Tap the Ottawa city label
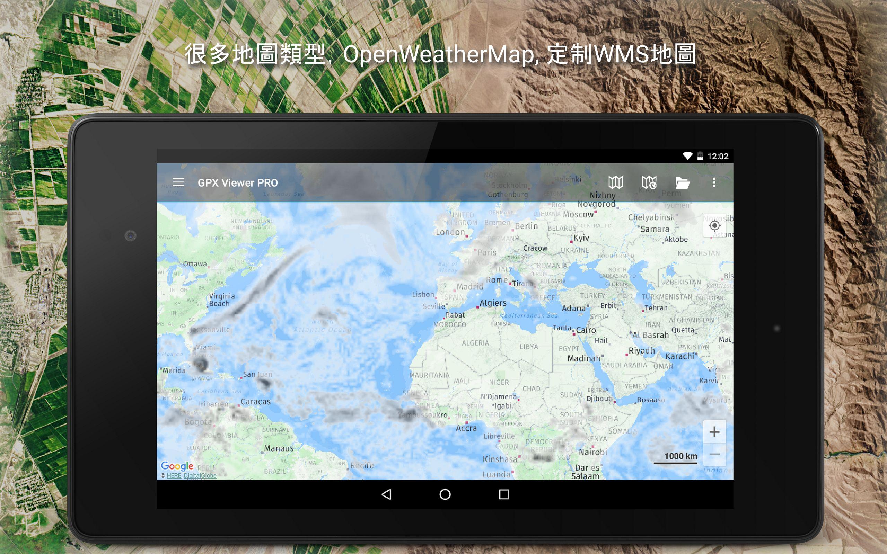 pos(195,264)
